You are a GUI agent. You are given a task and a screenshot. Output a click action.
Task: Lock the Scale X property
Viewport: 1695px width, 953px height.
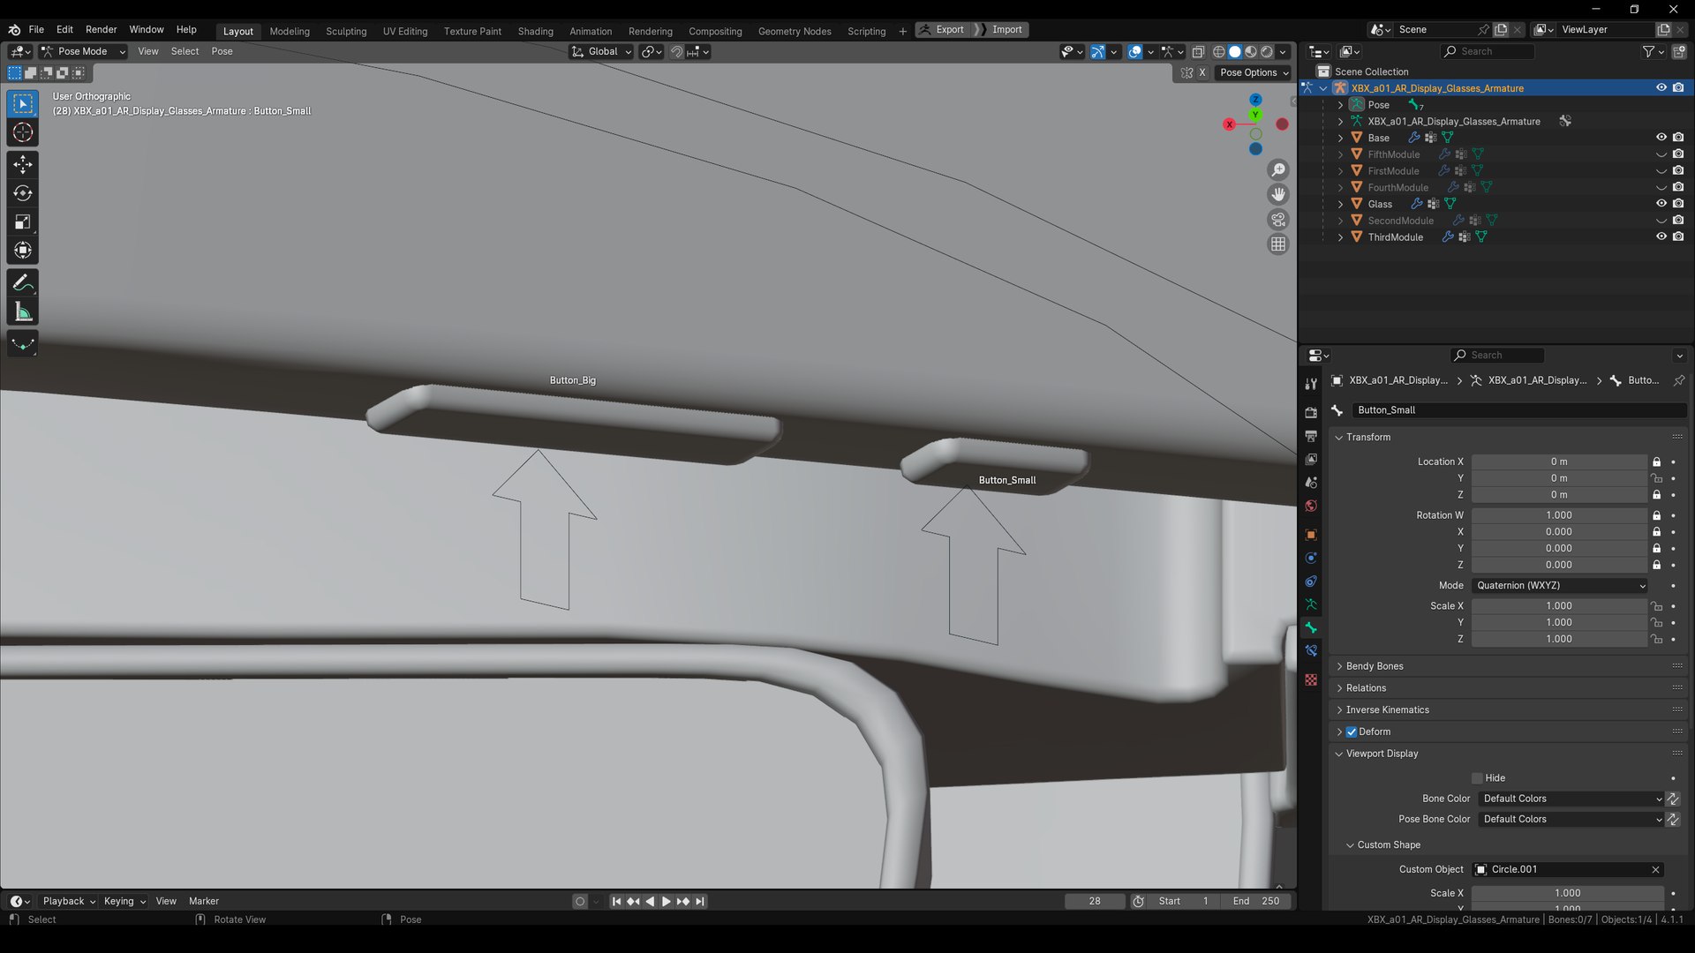click(1656, 606)
